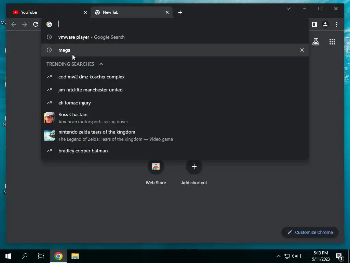This screenshot has height=263, width=350.
Task: Go back to previous page
Action: coord(14,24)
